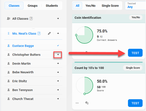
Task: Click arrow next to Ms. Neat's Class
Action: point(58,33)
